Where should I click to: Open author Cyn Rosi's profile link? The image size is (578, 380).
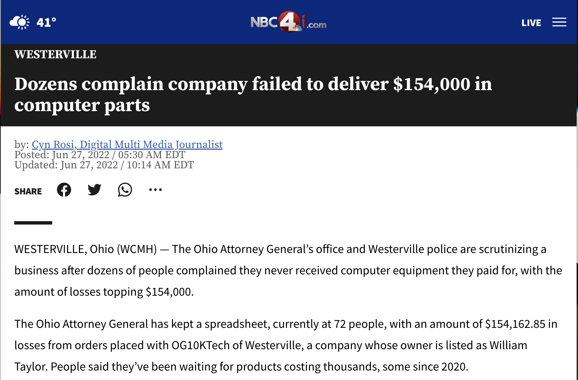tap(127, 145)
